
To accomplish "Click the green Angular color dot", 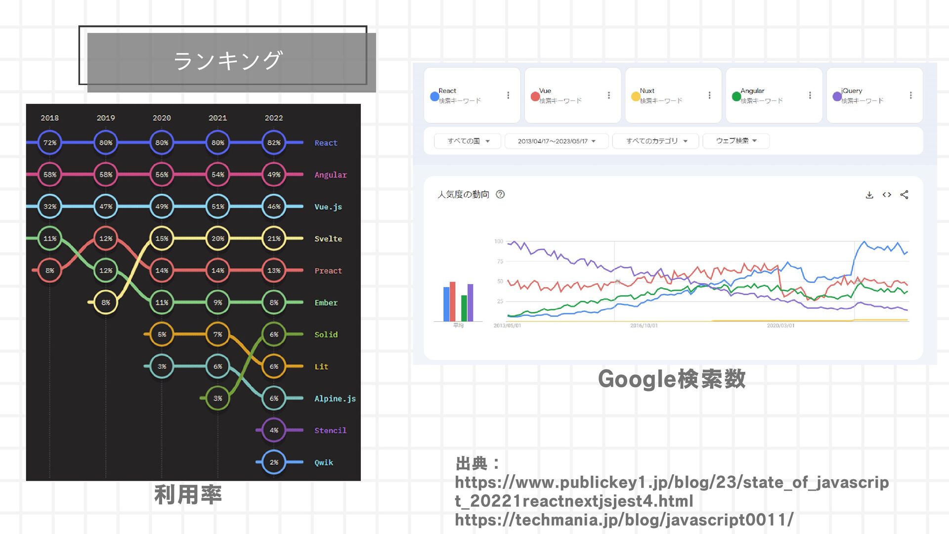I will (736, 96).
